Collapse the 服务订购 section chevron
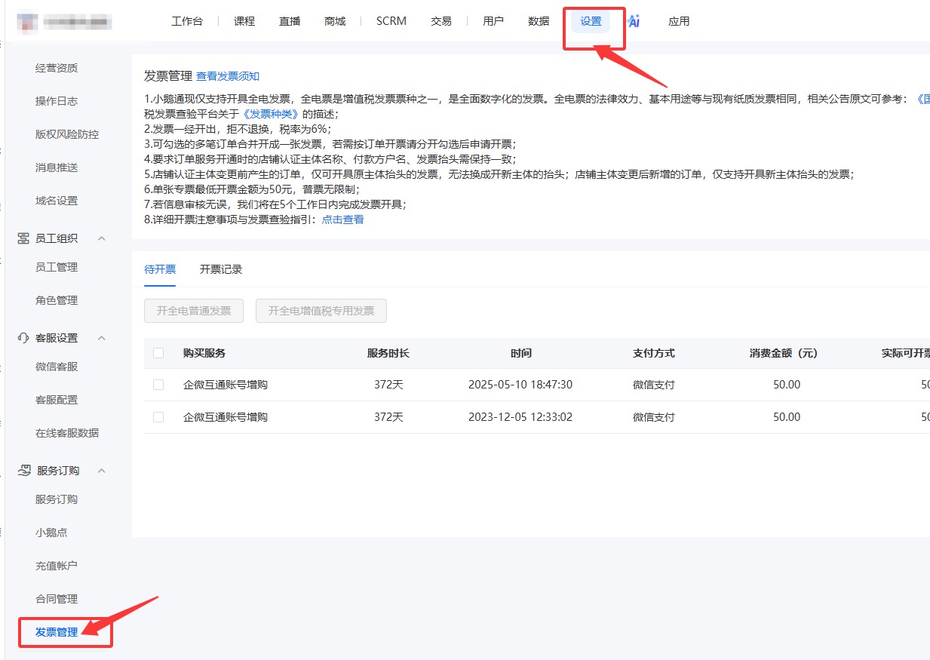Viewport: 930px width, 660px height. (102, 471)
